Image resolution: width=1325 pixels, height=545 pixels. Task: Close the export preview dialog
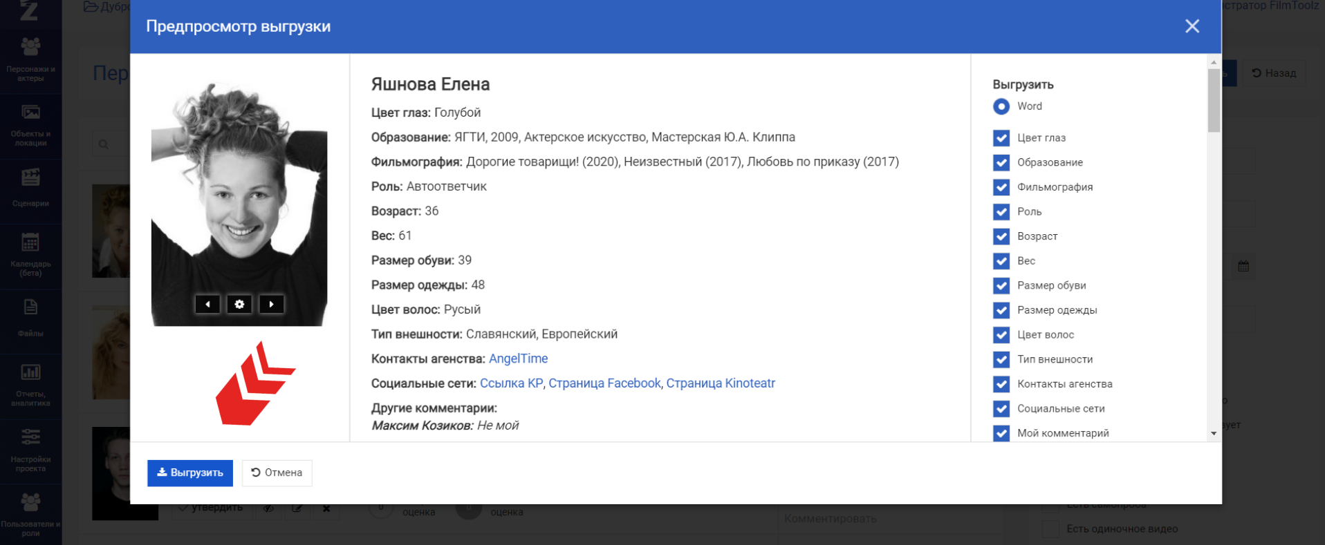1192,26
